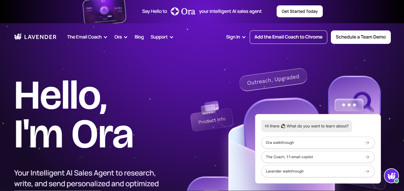Select Lavender walkthrough option

point(318,171)
